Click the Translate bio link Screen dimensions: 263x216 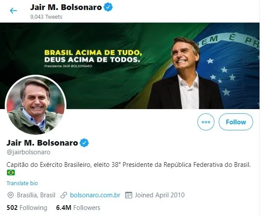point(22,183)
